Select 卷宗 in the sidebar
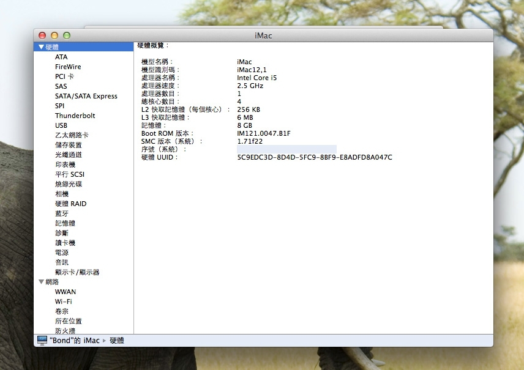 point(62,311)
